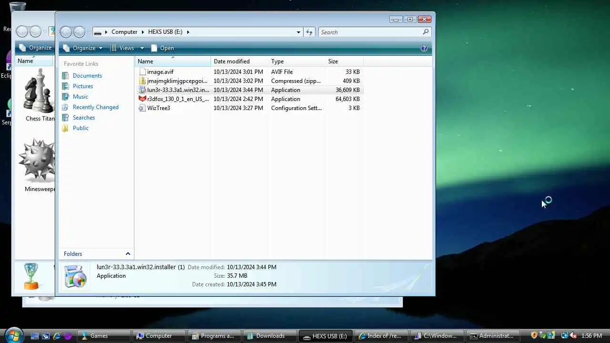Click the Help question mark icon
This screenshot has width=610, height=343.
click(x=424, y=48)
